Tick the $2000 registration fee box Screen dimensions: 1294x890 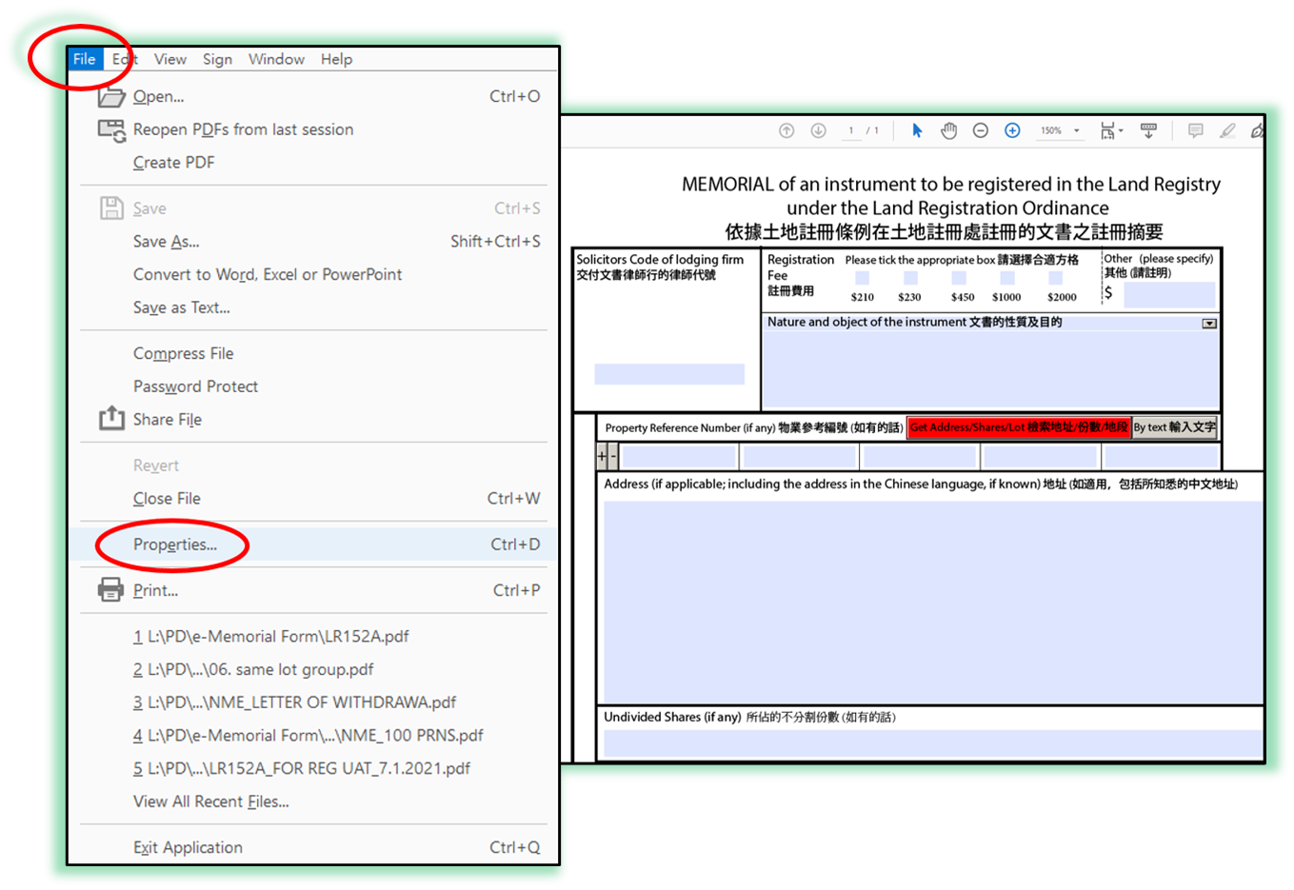1055,278
